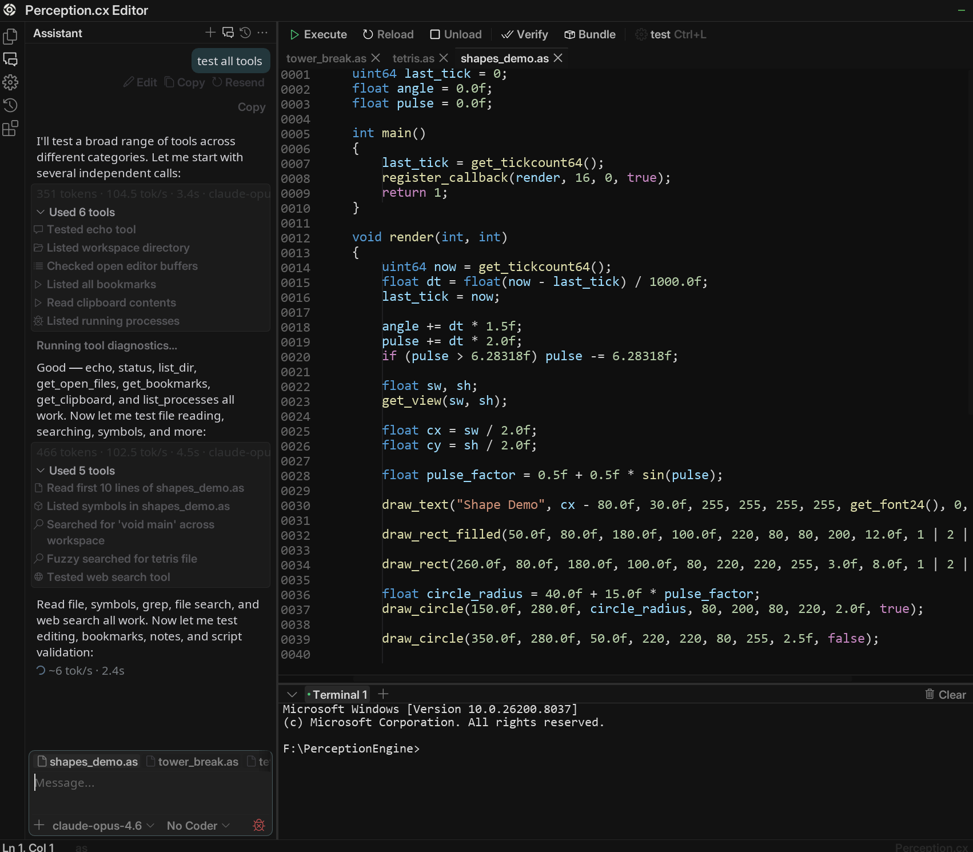Add a new terminal with plus
Viewport: 973px width, 852px height.
tap(383, 694)
